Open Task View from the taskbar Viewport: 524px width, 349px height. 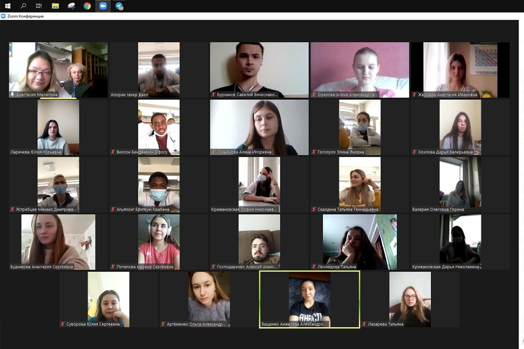coord(39,6)
